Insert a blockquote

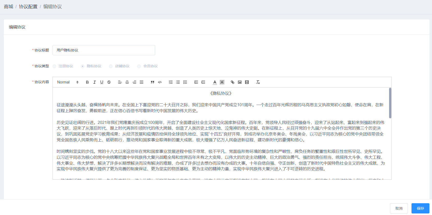153,82
